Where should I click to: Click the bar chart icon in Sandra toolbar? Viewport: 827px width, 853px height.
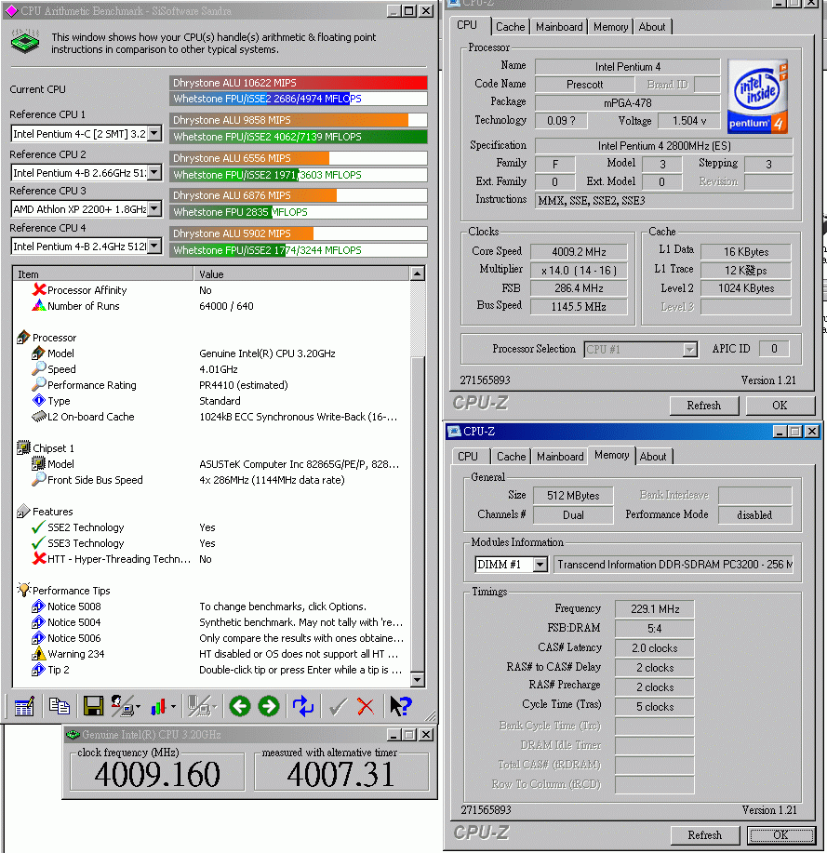158,707
